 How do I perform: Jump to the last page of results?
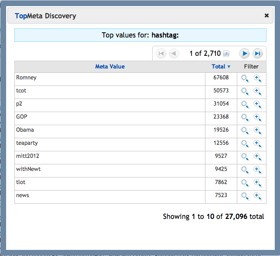pos(257,53)
